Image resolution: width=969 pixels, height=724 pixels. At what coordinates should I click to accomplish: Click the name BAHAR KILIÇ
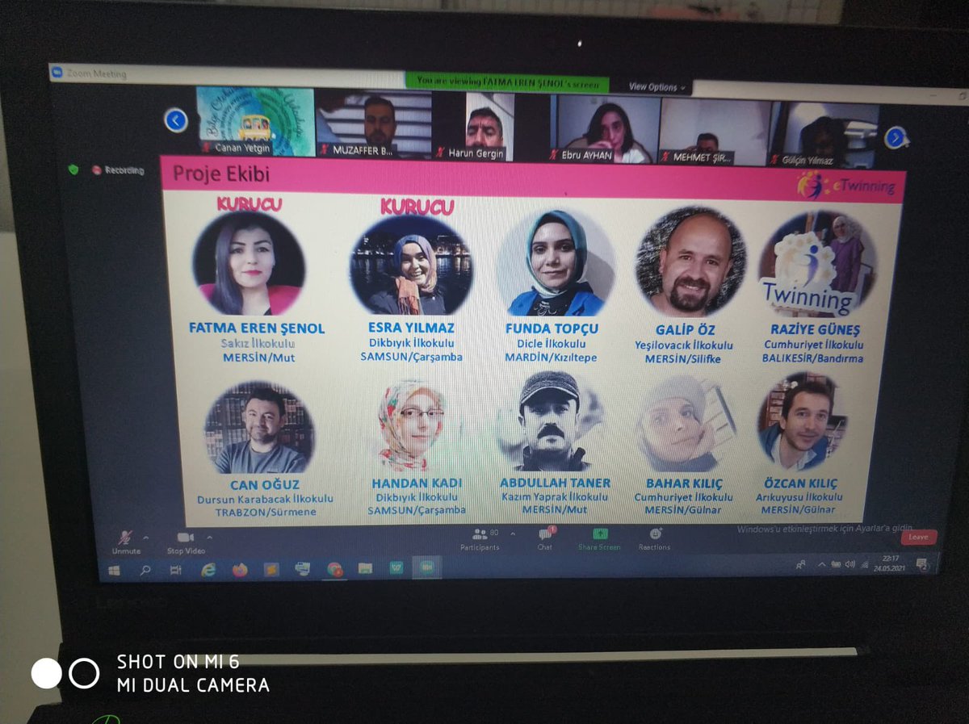coord(685,483)
